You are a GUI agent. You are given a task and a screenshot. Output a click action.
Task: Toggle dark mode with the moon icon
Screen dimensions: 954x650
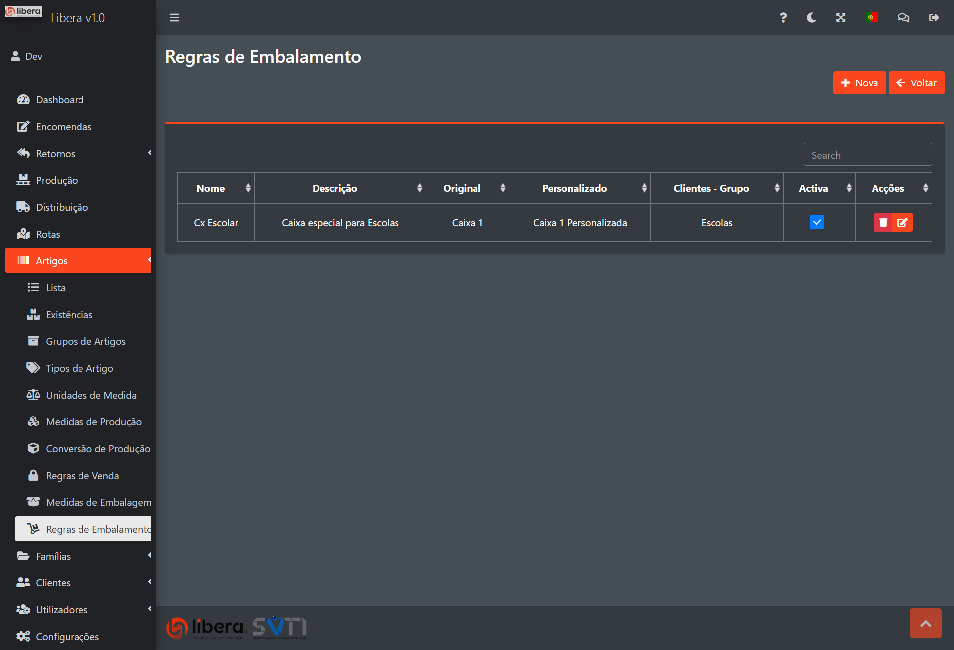pyautogui.click(x=811, y=18)
